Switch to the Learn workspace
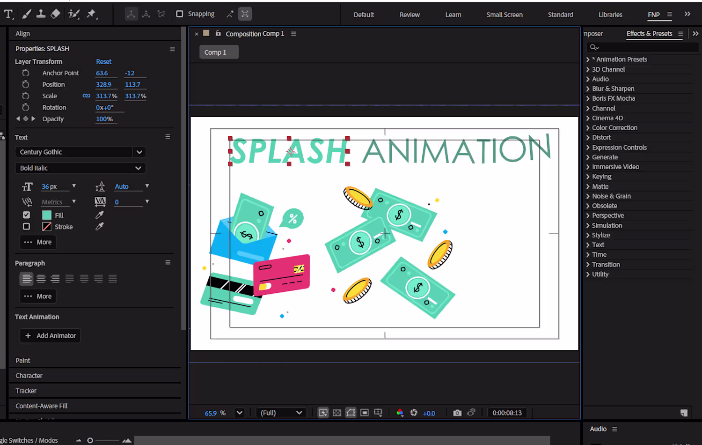Viewport: 702px width, 445px height. tap(453, 15)
